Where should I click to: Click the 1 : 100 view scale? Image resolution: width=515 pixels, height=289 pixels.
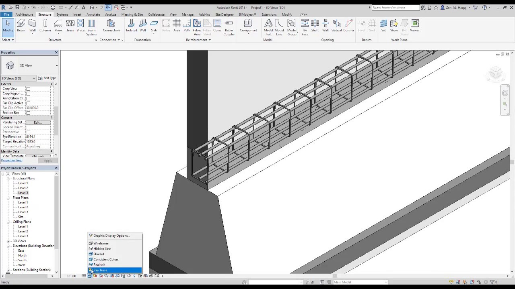(x=72, y=276)
